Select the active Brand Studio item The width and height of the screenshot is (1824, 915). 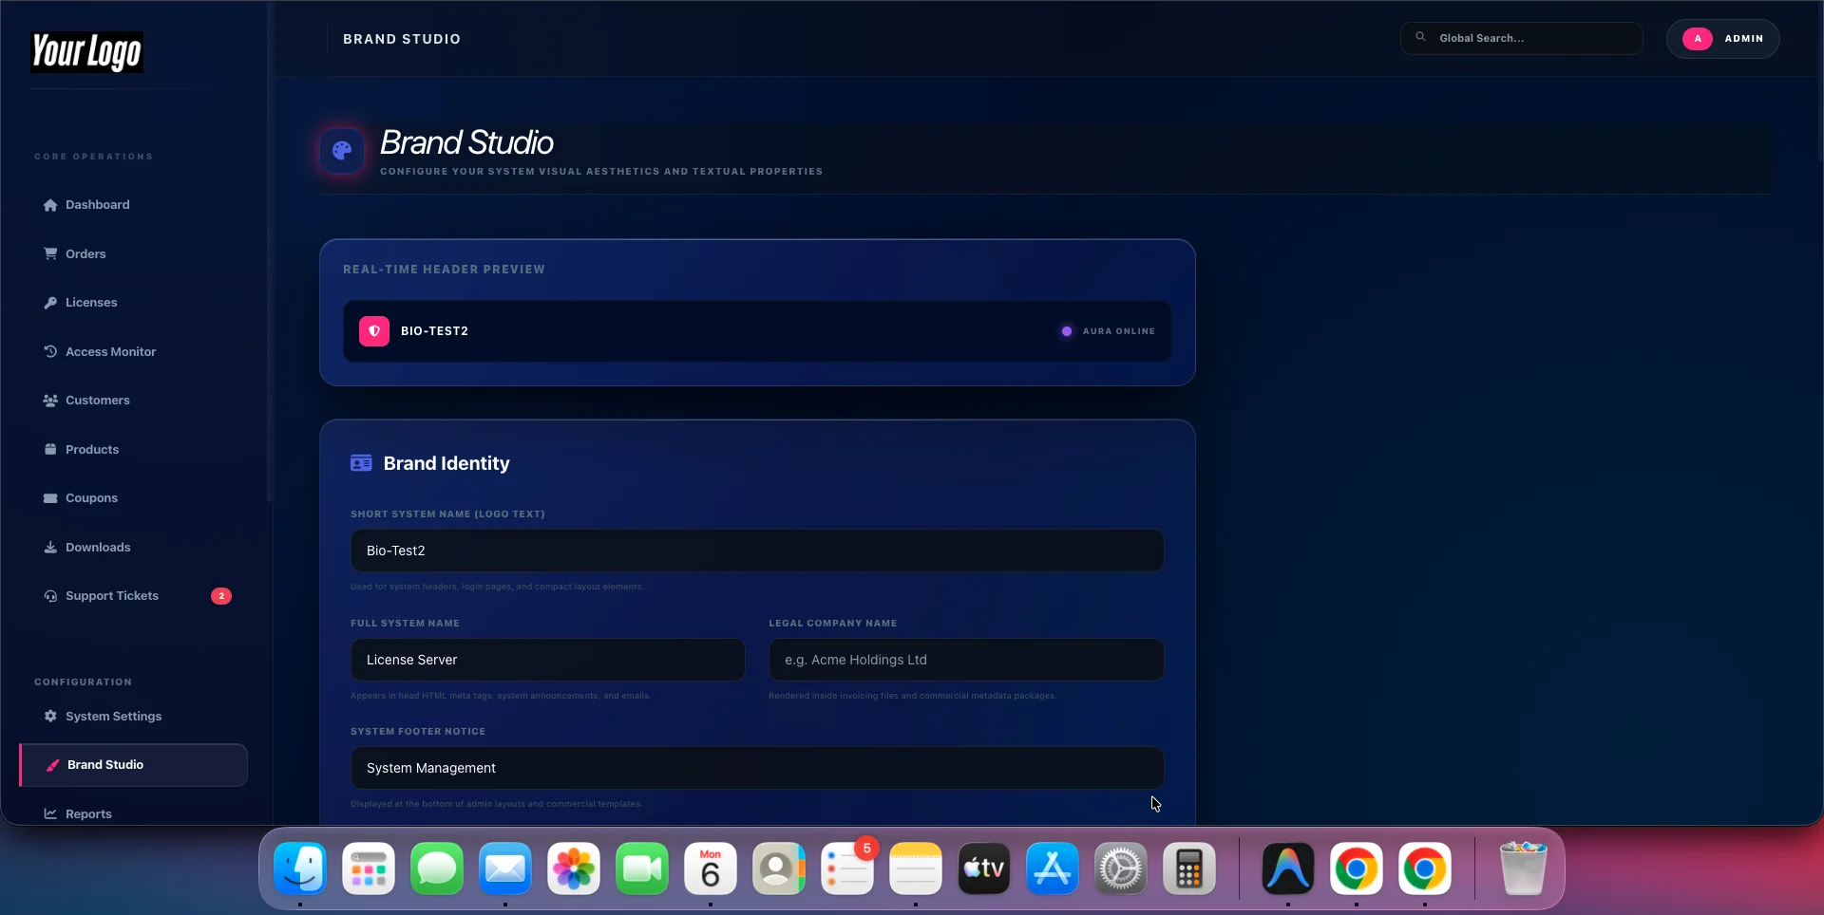pos(133,765)
